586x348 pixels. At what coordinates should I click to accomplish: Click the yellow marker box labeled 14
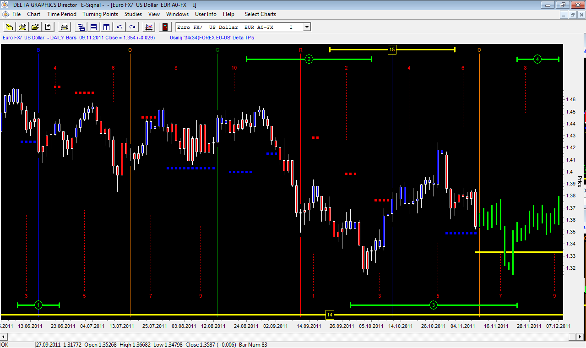pos(330,315)
